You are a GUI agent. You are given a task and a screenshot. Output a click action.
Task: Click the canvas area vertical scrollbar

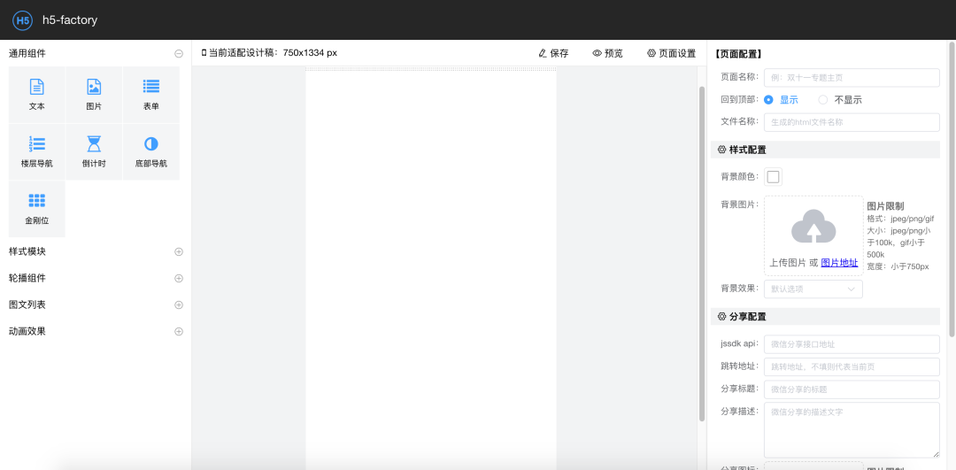coord(702,253)
